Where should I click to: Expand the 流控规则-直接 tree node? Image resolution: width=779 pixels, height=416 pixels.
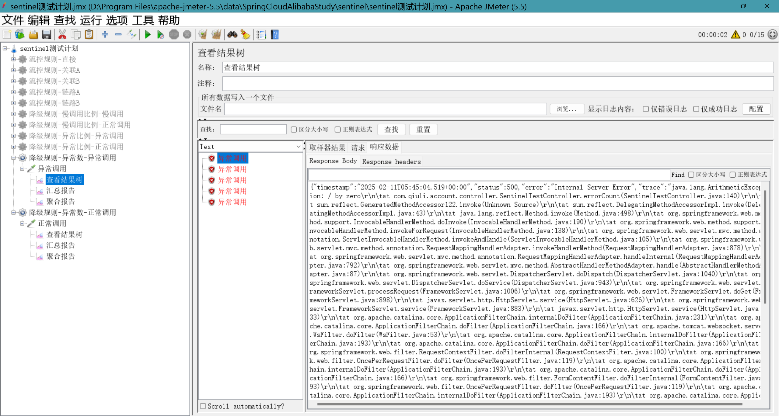tap(13, 59)
